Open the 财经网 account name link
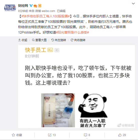The height and width of the screenshot is (140, 138). click(x=23, y=6)
